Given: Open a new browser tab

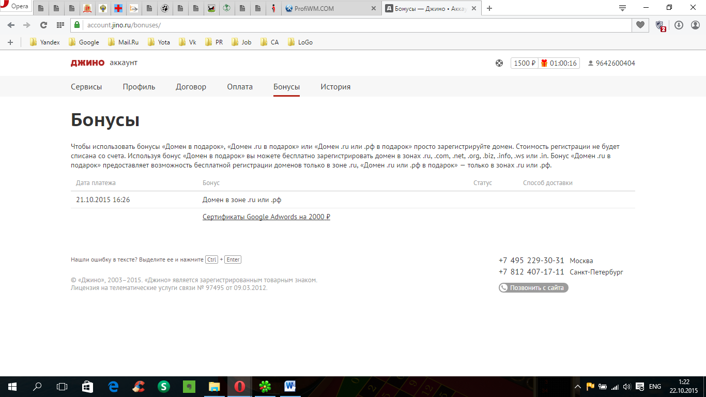Looking at the screenshot, I should 489,8.
